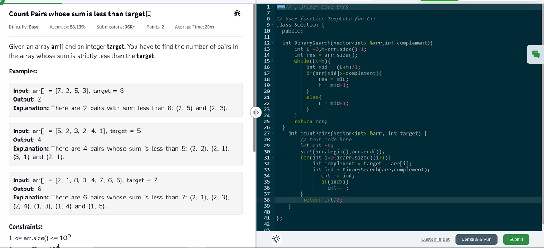
Task: Submit the solution
Action: [516, 239]
